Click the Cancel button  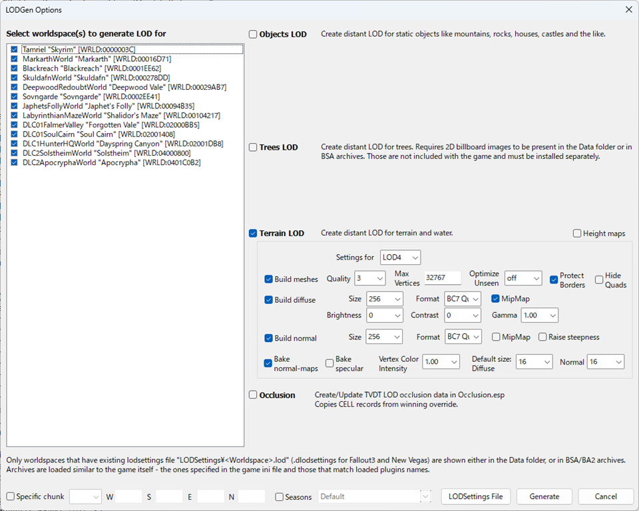tap(606, 497)
